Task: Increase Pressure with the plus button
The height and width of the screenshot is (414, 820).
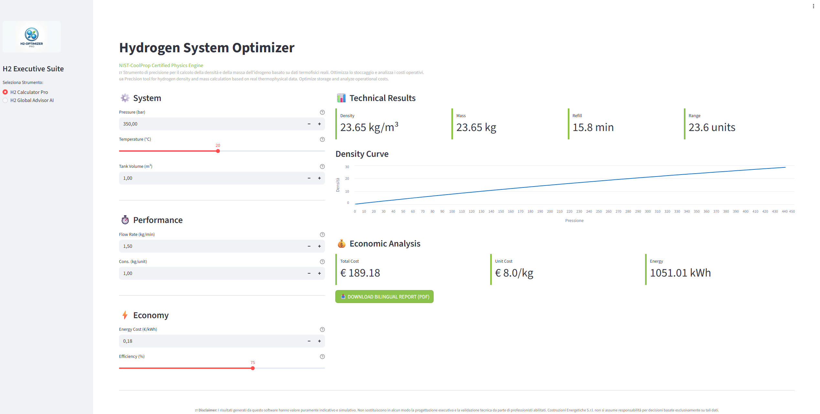Action: pos(319,124)
